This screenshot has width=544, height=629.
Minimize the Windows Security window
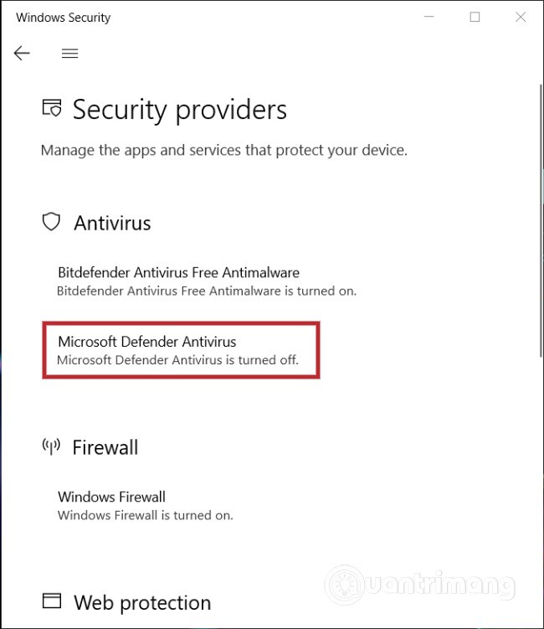tap(429, 17)
